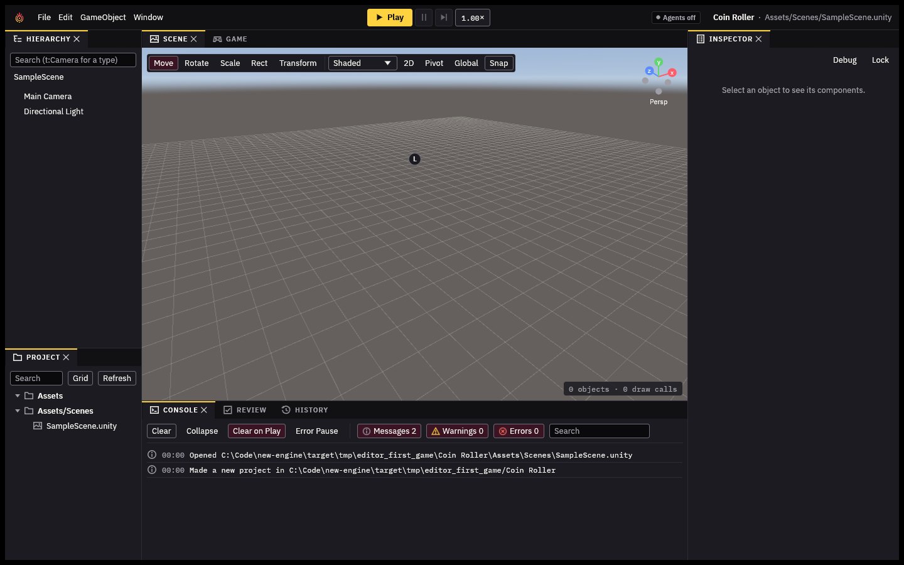Close the Project panel tab

coord(66,357)
